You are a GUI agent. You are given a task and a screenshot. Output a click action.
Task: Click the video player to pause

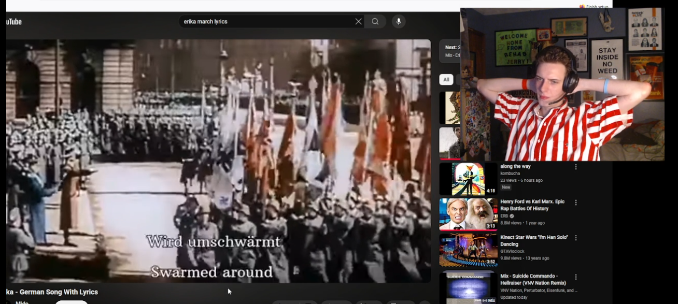tap(218, 161)
